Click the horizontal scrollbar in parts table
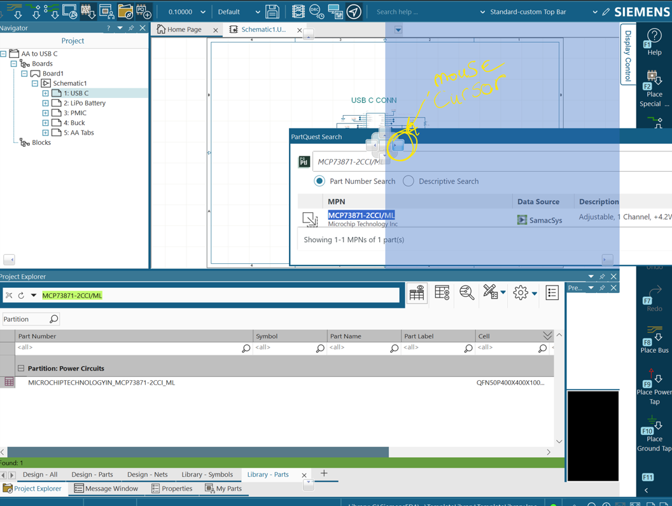Viewport: 672px width, 506px height. click(198, 452)
